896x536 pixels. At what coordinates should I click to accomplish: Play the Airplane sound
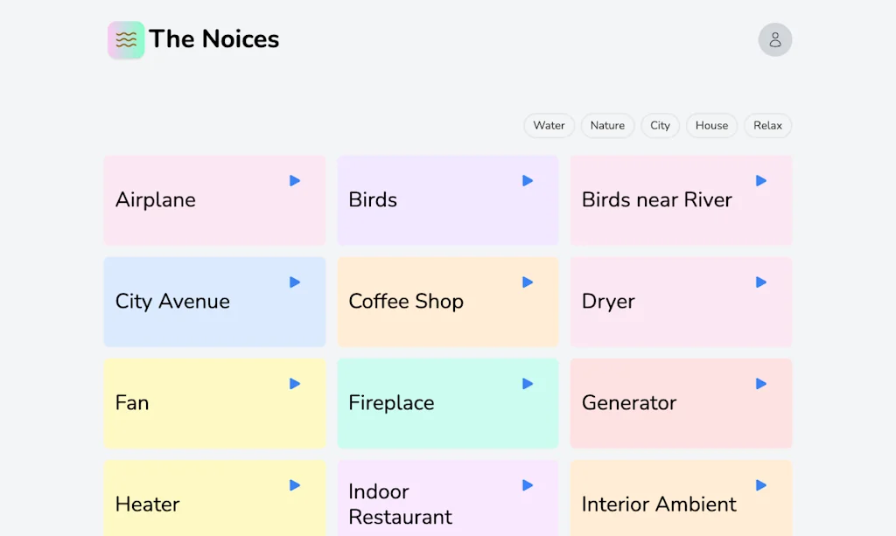(294, 181)
